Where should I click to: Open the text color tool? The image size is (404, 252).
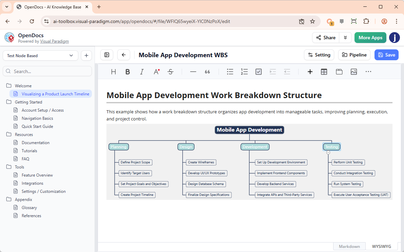pos(156,72)
